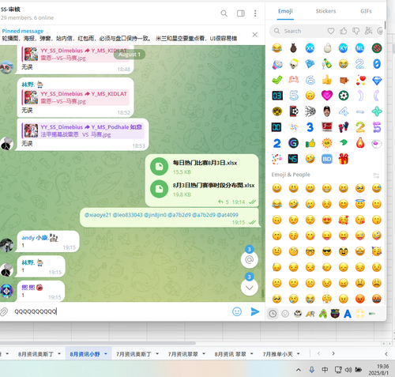Toggle Chinese IME 中 indicator
This screenshot has height=377, width=395.
(325, 370)
